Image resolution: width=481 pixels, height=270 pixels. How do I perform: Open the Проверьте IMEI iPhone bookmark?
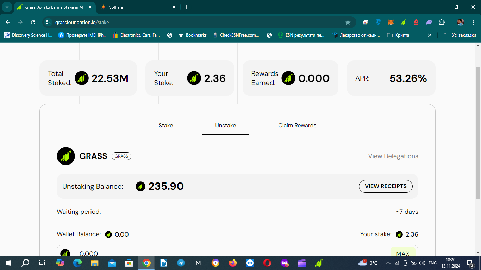83,35
